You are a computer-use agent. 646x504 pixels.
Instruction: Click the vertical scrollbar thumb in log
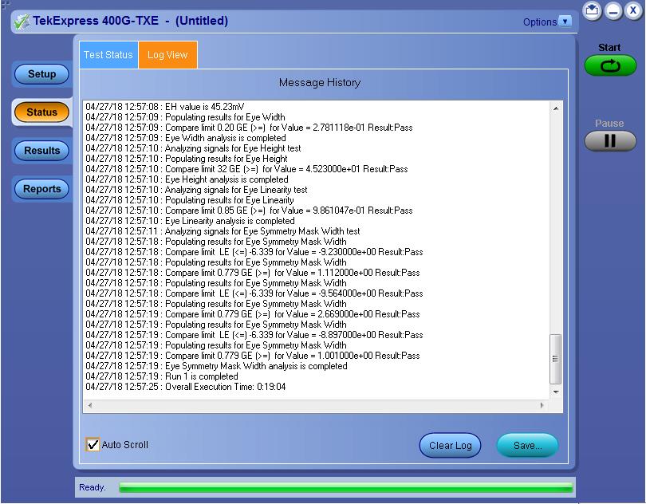coord(556,357)
